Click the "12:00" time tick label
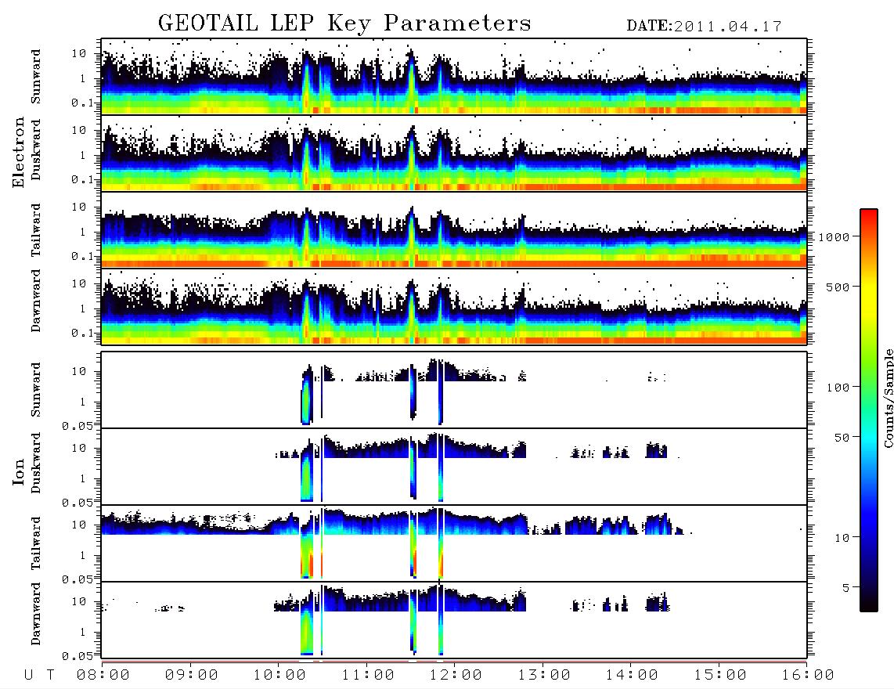 click(x=456, y=676)
